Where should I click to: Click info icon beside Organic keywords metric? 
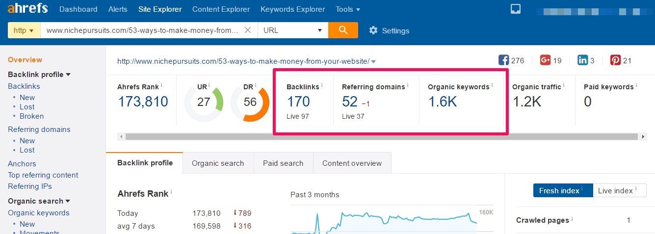[x=492, y=85]
